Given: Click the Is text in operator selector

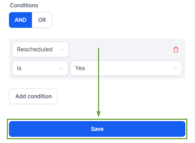Looking at the screenshot, I should tap(19, 68).
